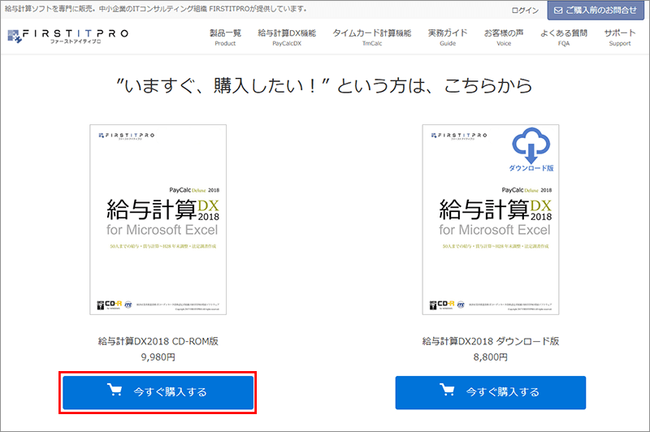Open the タイムカード計算機能 TmCalc menu

[x=372, y=37]
